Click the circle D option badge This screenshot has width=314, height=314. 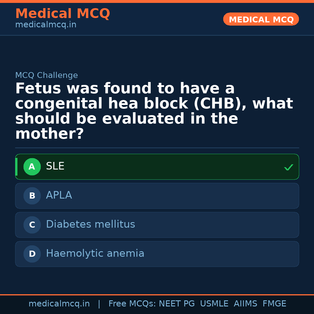coord(32,254)
